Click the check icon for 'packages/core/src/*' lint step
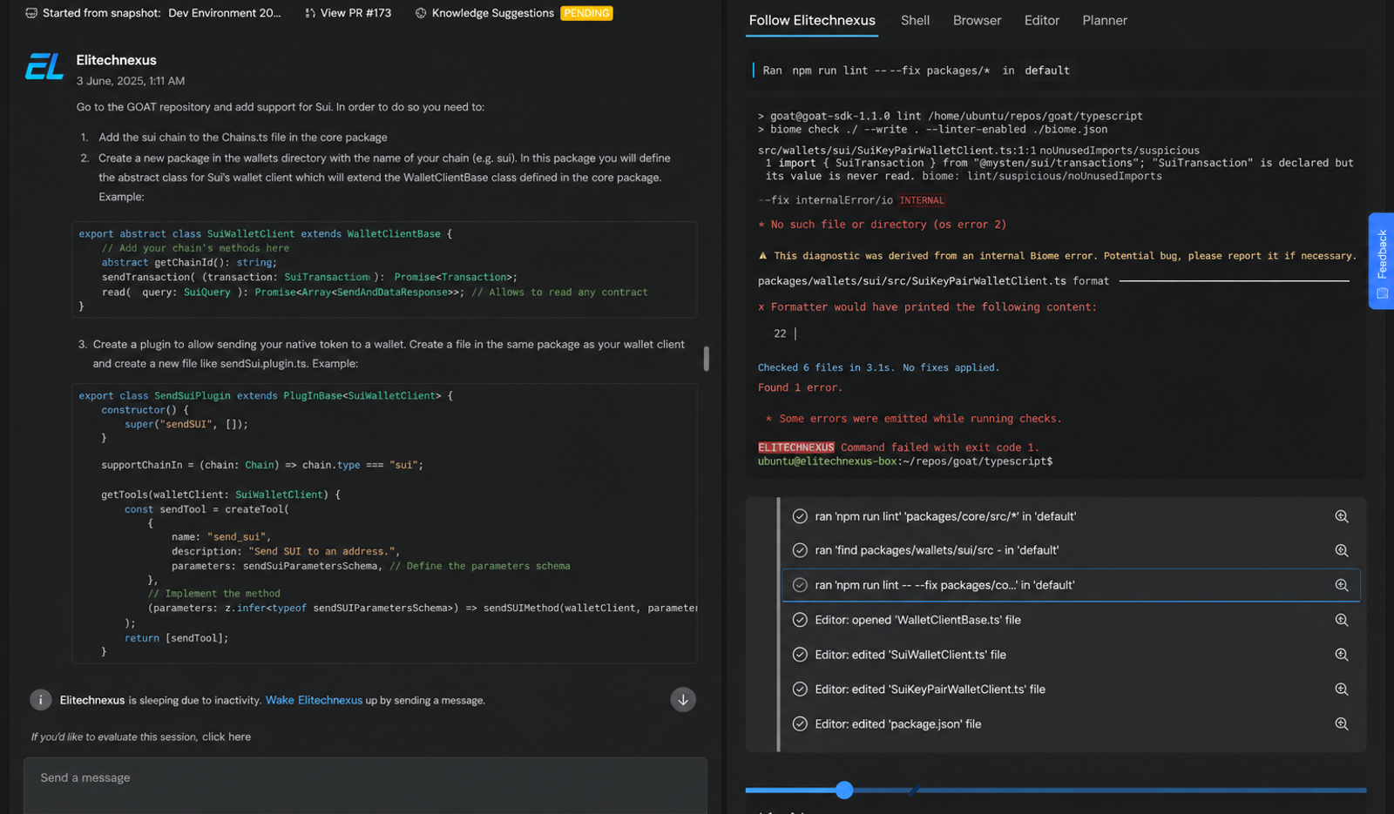The height and width of the screenshot is (814, 1394). click(800, 516)
